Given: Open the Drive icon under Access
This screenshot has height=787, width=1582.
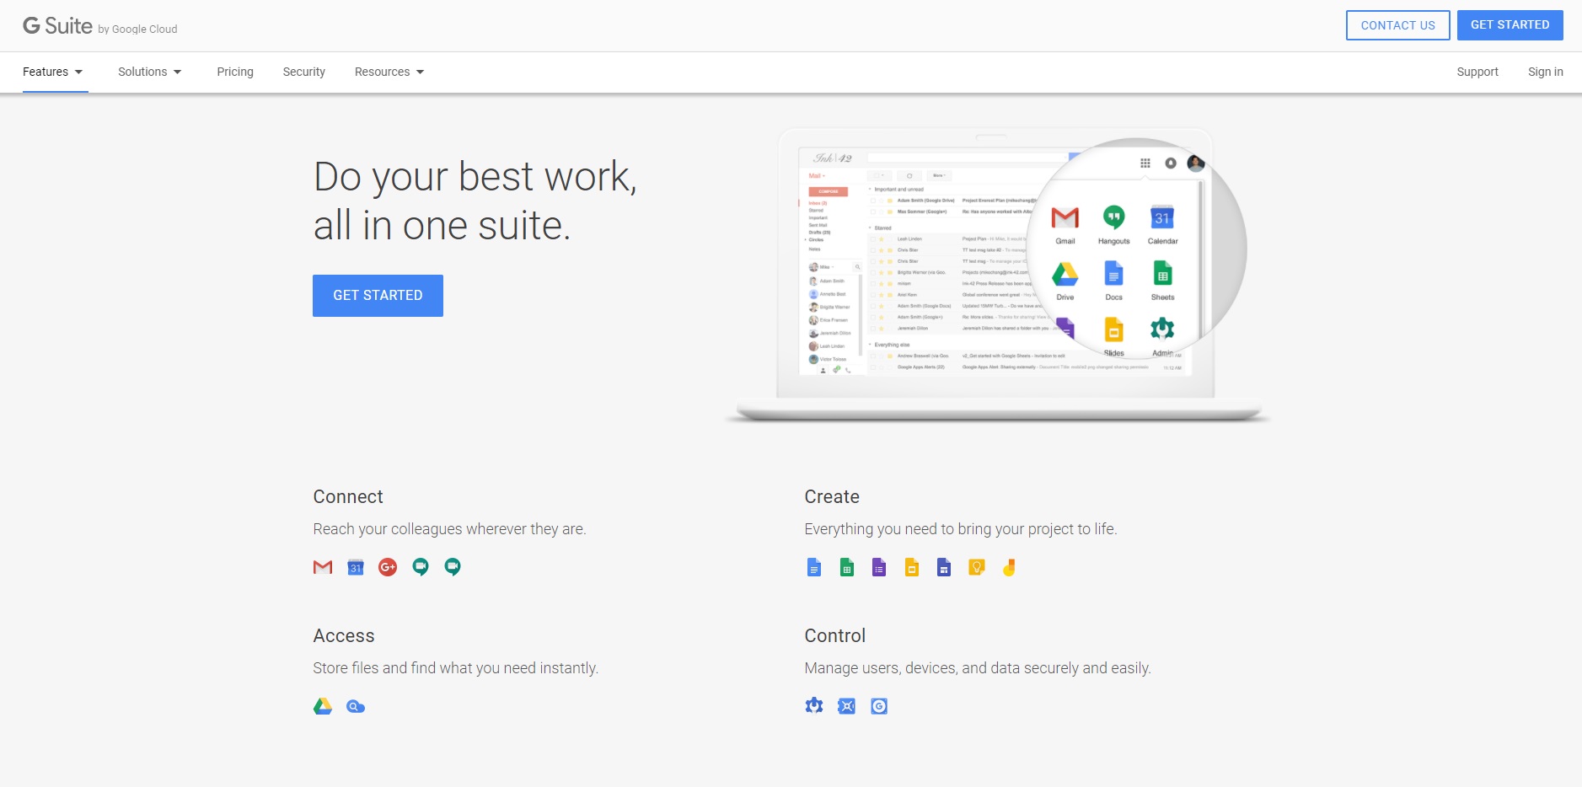Looking at the screenshot, I should [323, 706].
